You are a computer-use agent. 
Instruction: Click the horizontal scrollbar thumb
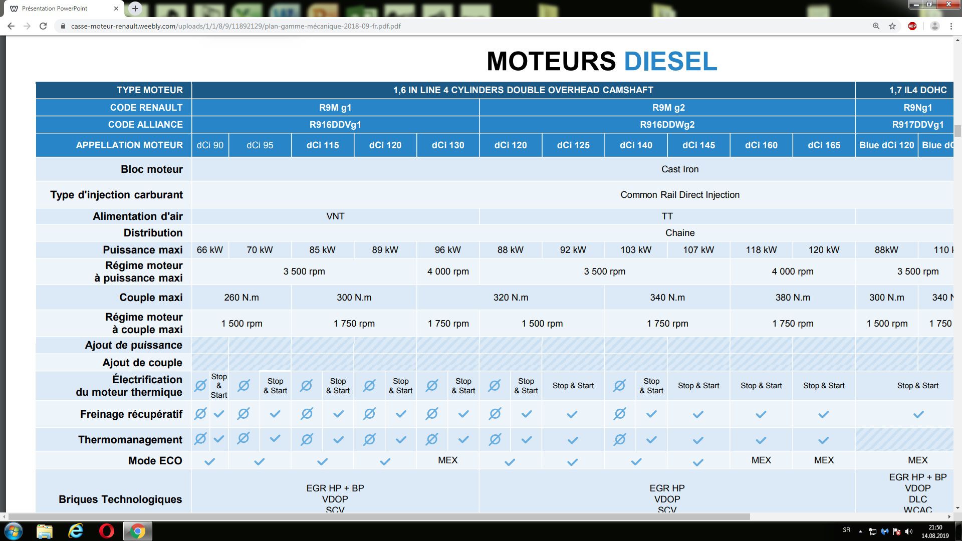click(379, 516)
